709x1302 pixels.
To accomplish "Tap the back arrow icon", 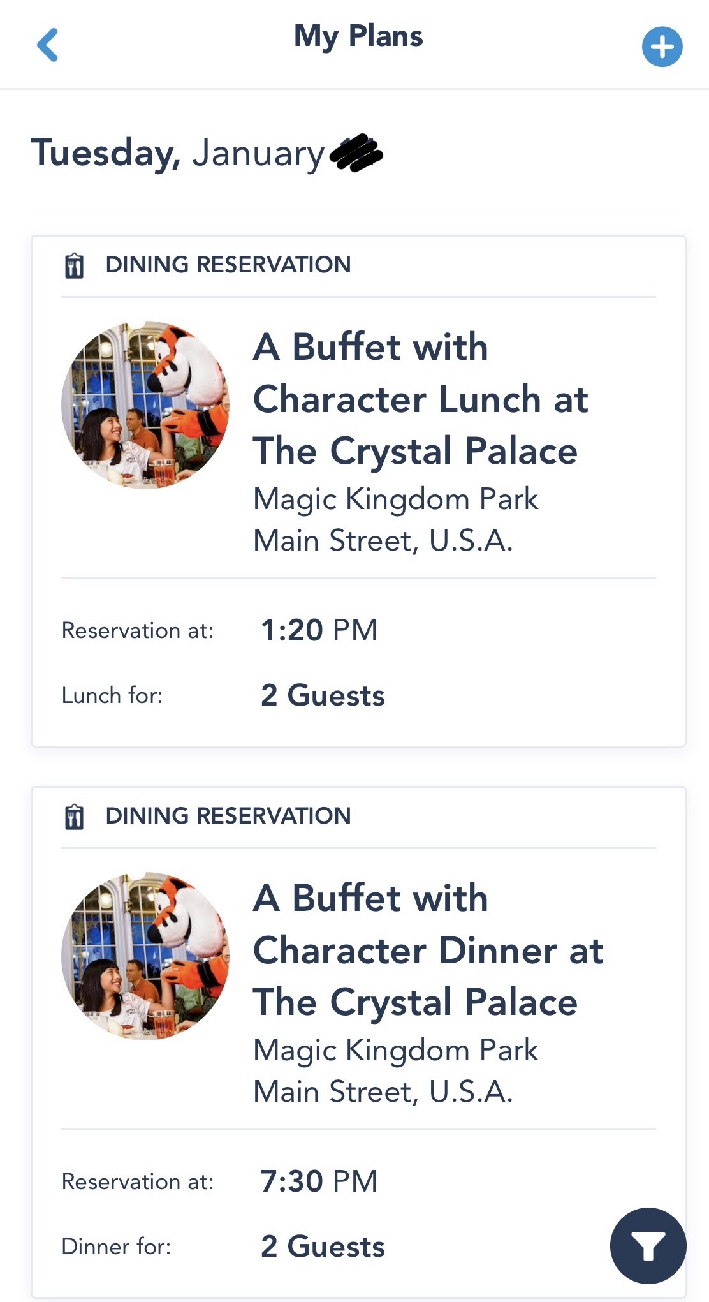I will [x=48, y=45].
